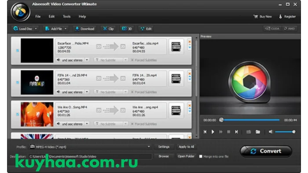Click the Convert button
This screenshot has width=308, height=173.
click(266, 151)
